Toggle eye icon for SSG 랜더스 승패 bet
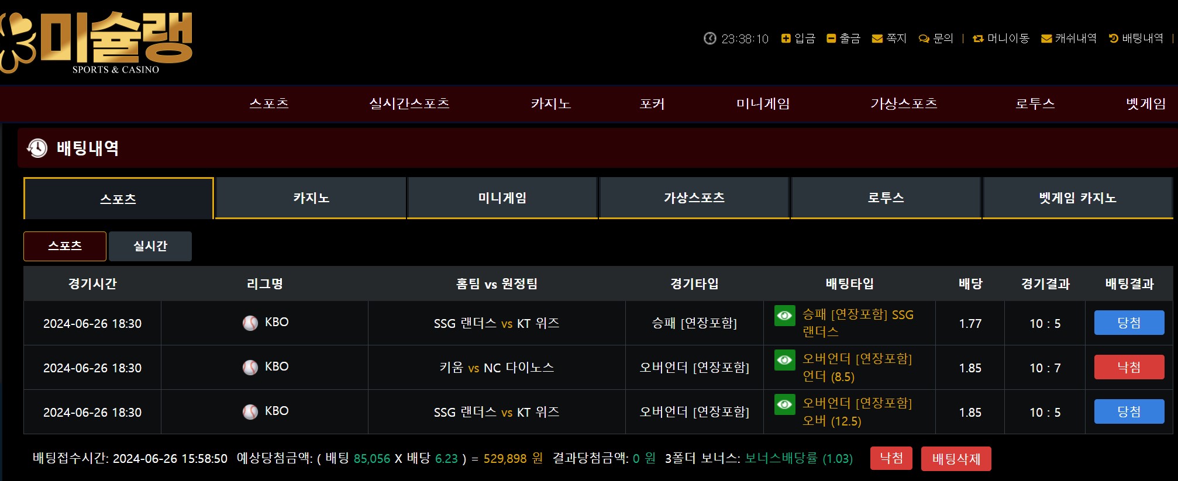1178x481 pixels. (x=784, y=316)
